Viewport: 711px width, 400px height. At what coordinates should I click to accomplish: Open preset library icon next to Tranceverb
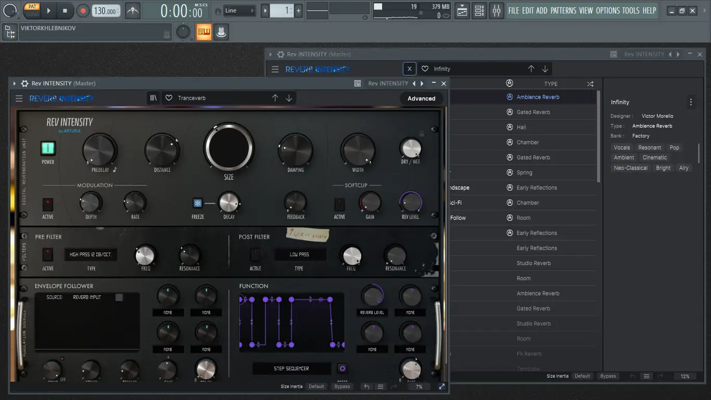click(x=153, y=98)
